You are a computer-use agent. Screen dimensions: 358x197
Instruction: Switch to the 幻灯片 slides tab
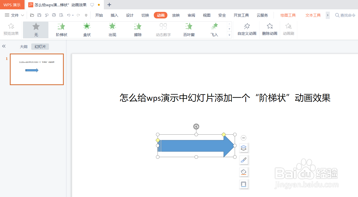coord(40,47)
